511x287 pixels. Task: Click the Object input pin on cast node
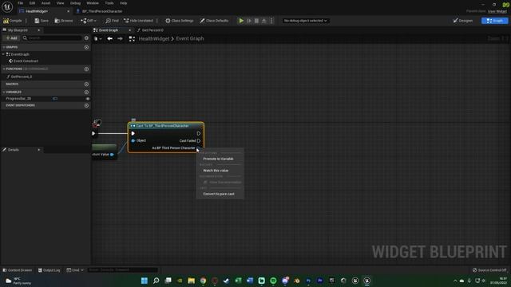point(133,140)
